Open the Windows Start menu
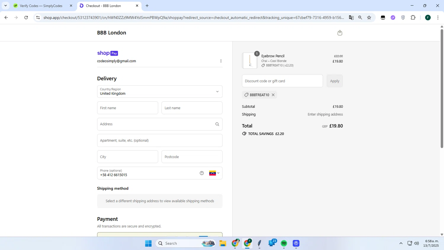 [148, 243]
